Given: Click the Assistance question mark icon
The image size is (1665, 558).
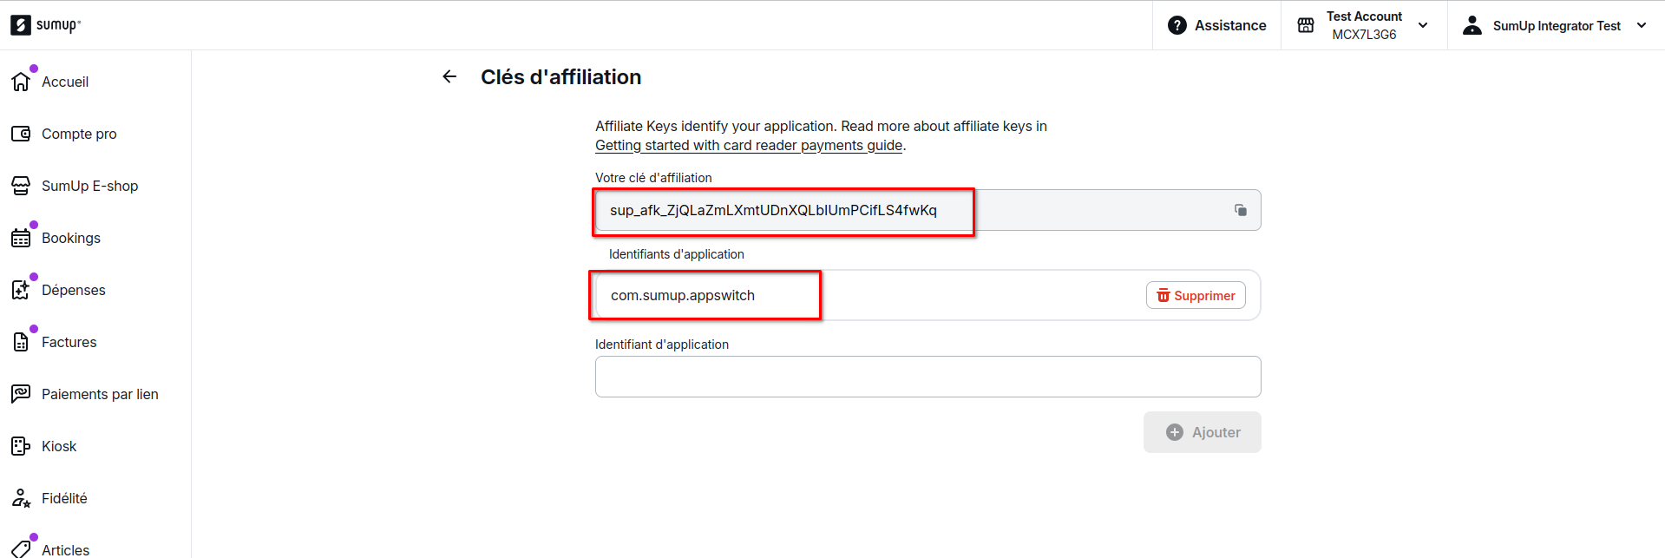Looking at the screenshot, I should tap(1177, 25).
